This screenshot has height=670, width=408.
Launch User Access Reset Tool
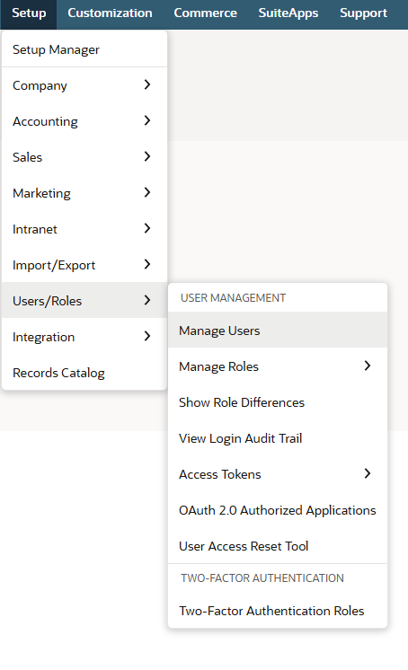pyautogui.click(x=278, y=546)
